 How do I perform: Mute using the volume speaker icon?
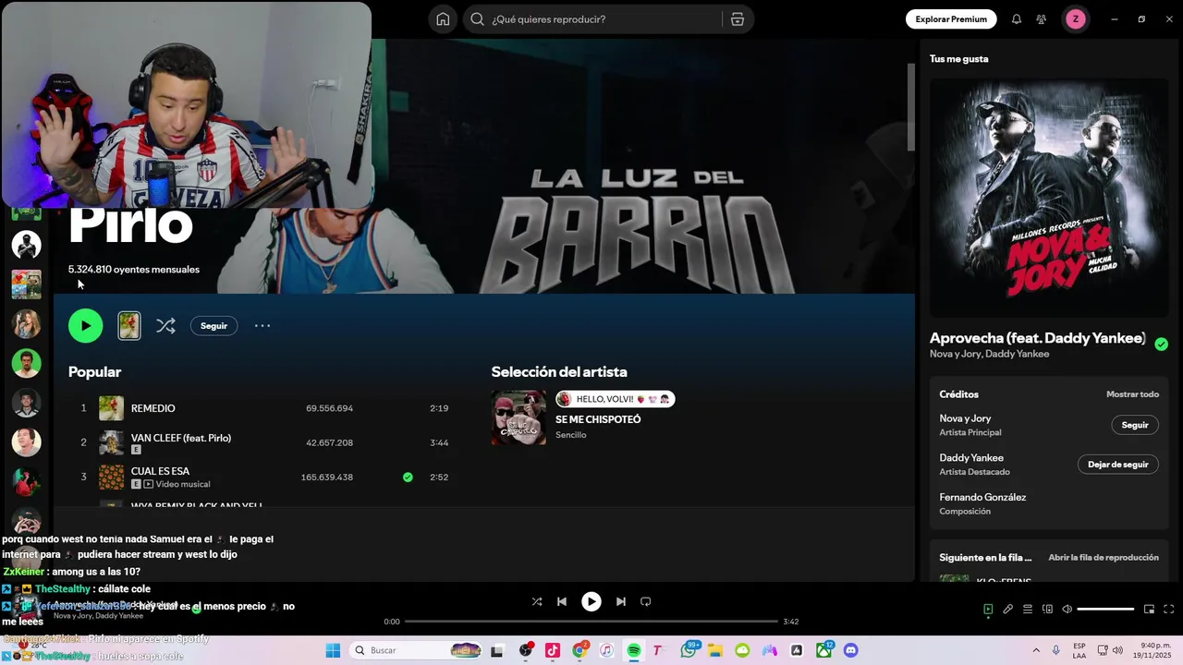pyautogui.click(x=1067, y=610)
